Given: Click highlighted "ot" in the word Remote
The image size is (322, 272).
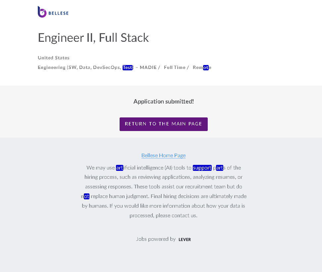Looking at the screenshot, I should tap(206, 68).
